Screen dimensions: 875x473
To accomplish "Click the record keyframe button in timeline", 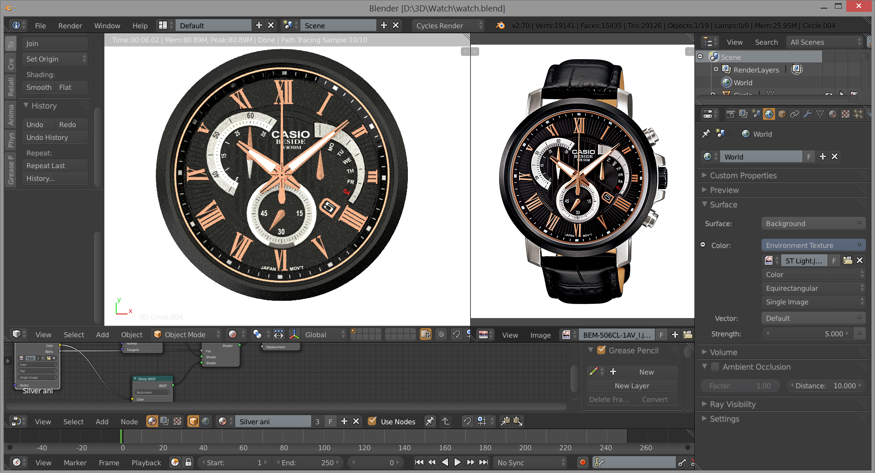I will click(x=582, y=463).
